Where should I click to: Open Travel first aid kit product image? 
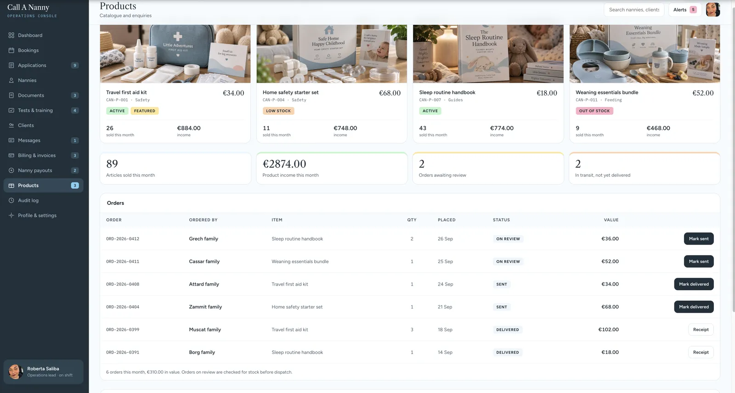(175, 54)
